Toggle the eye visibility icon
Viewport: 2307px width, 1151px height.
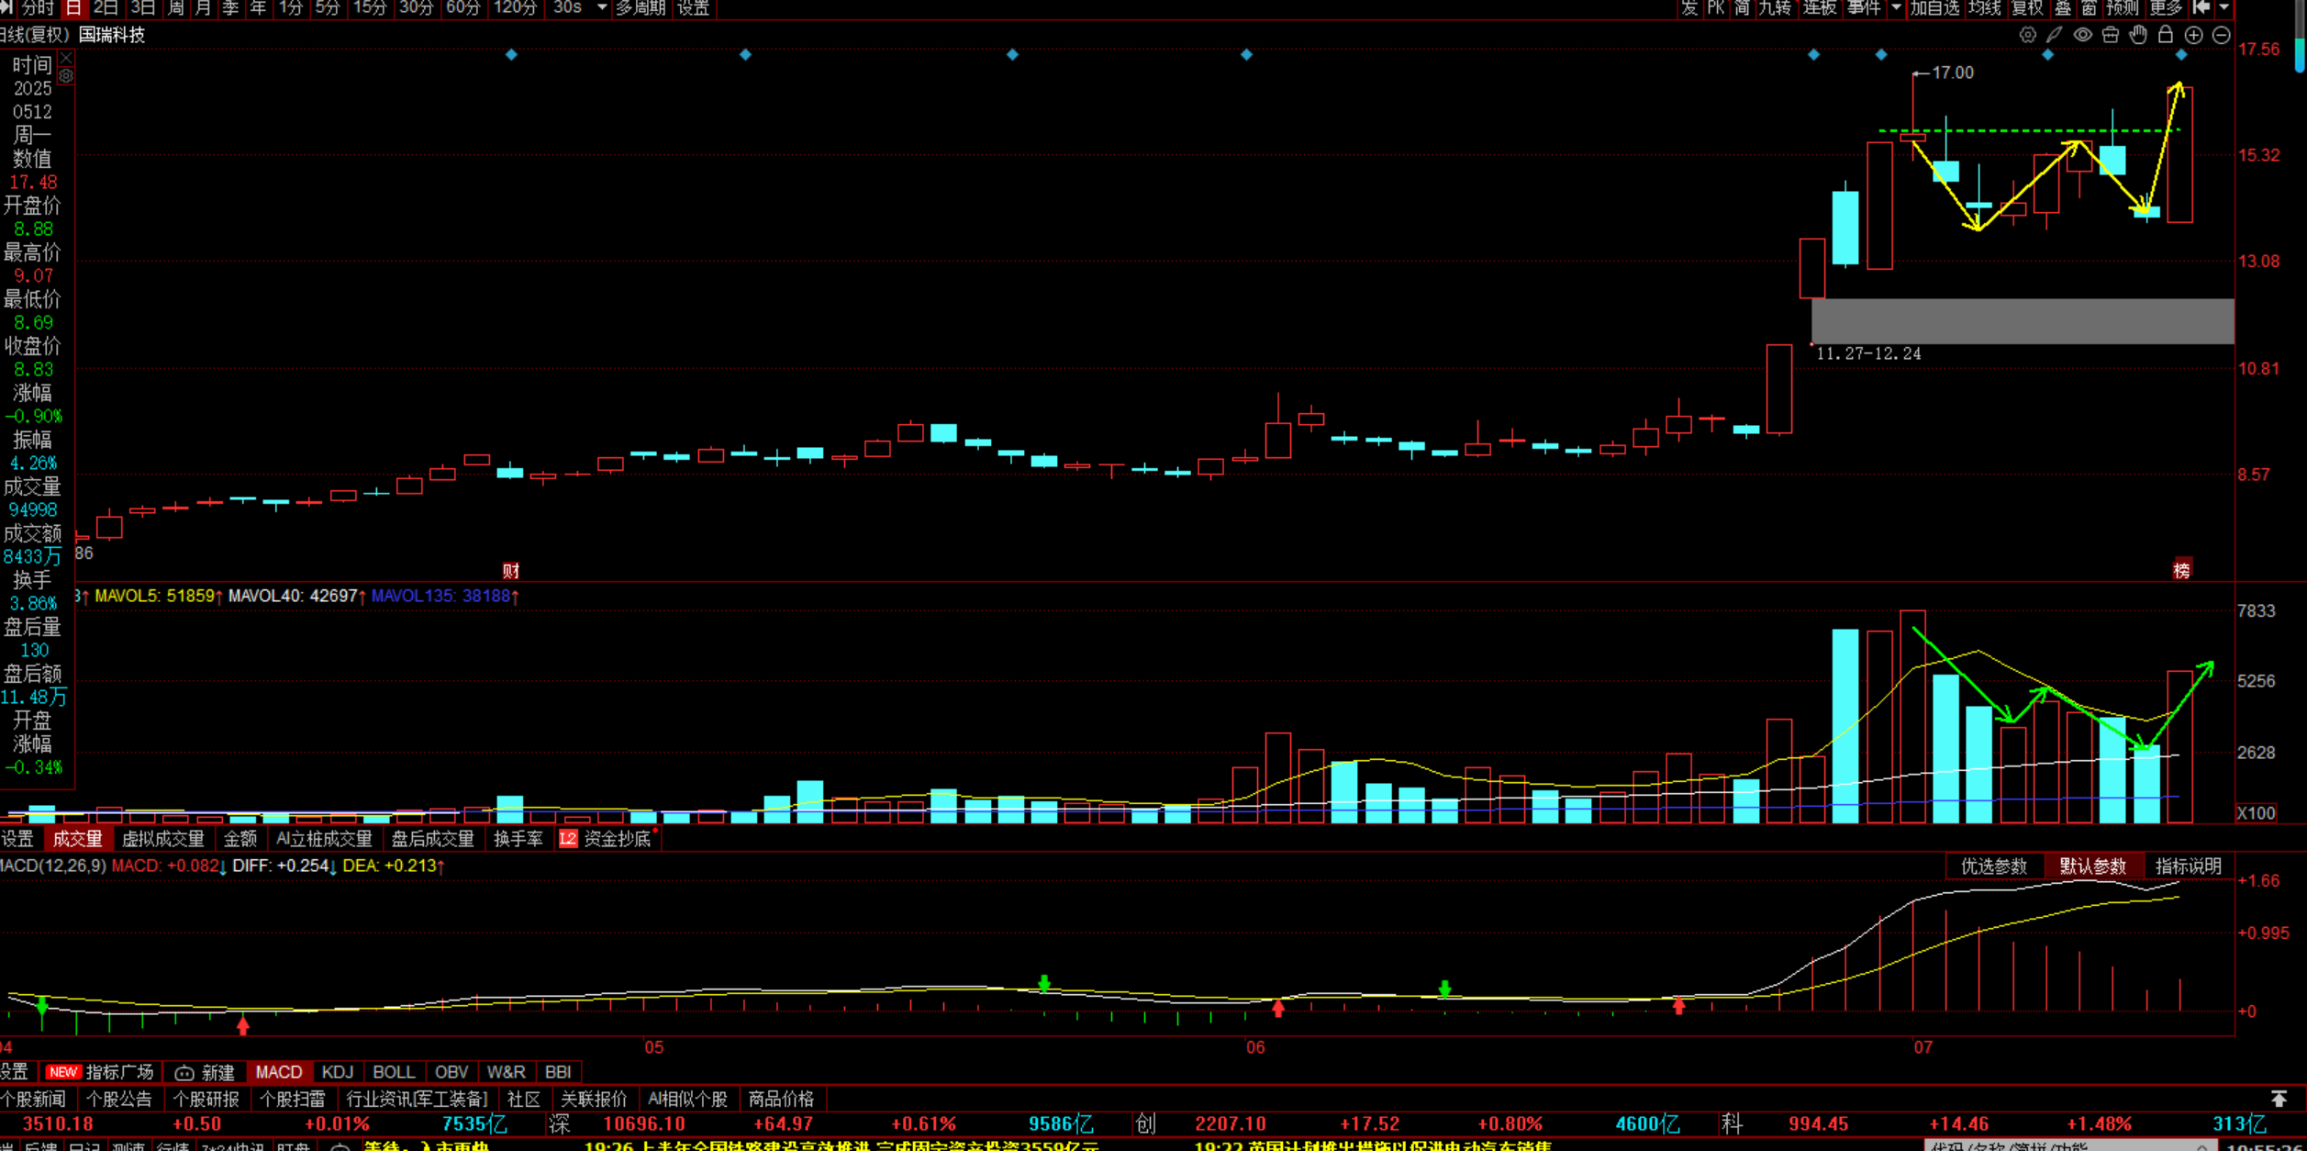(2083, 35)
